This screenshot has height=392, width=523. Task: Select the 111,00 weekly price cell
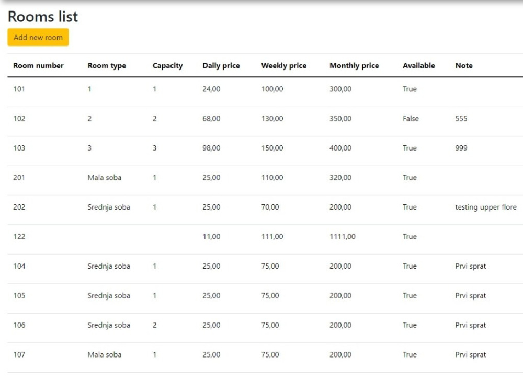click(272, 237)
